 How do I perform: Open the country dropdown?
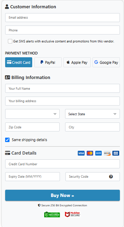tap(32, 114)
